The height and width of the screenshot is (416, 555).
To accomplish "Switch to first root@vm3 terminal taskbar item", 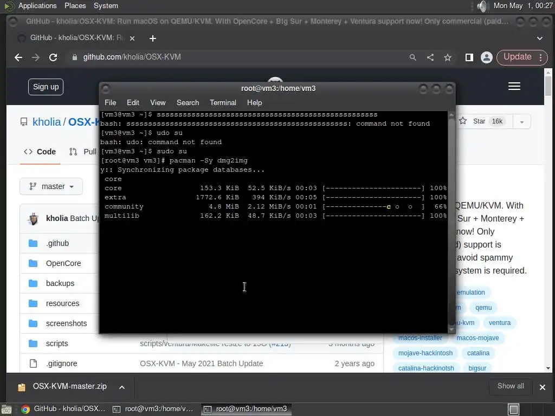I will [x=153, y=409].
